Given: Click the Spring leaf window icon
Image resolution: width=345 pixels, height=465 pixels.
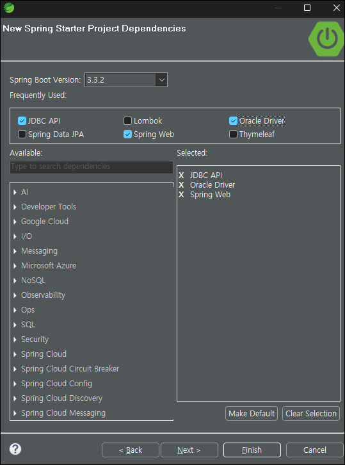Looking at the screenshot, I should [9, 8].
